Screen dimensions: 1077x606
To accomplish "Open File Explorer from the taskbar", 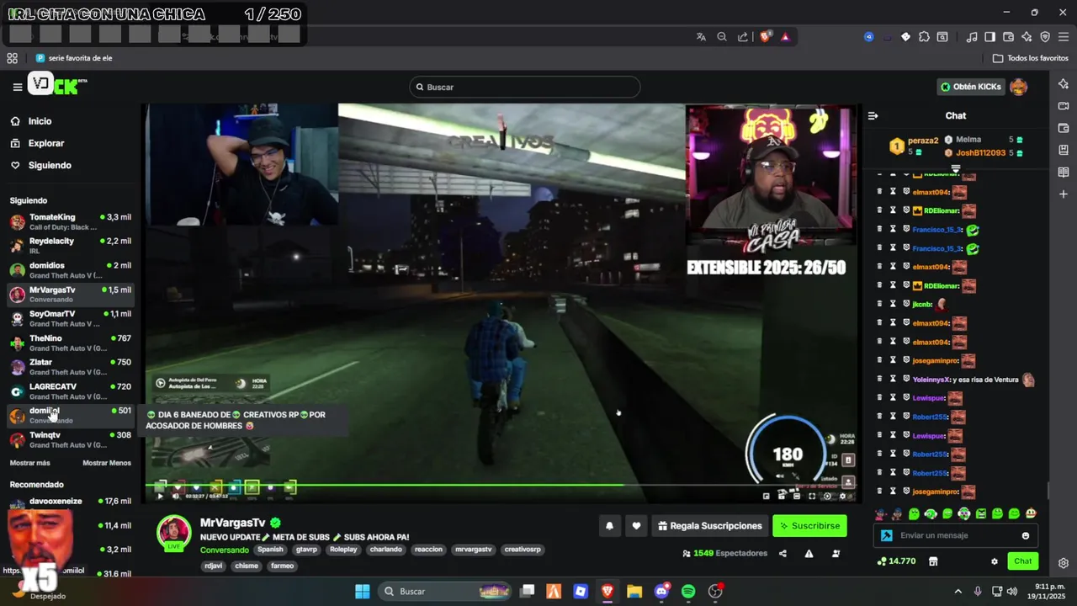I will (634, 592).
